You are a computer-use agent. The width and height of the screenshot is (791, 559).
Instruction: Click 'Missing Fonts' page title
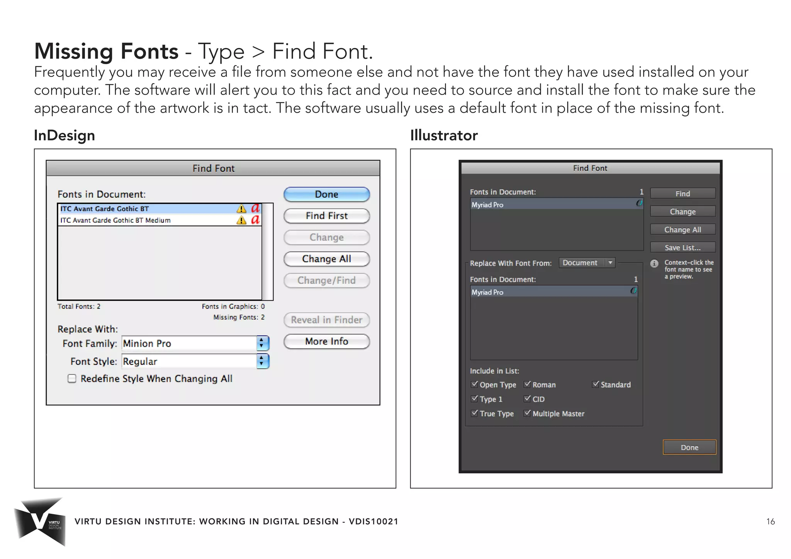[106, 51]
